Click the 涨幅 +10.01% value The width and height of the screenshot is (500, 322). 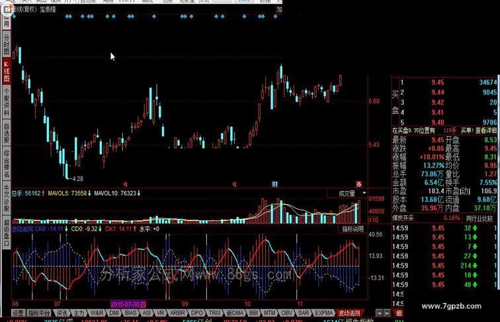click(x=432, y=157)
